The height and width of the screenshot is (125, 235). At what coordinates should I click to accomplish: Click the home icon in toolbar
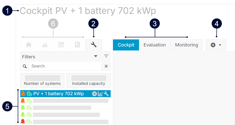point(29,45)
